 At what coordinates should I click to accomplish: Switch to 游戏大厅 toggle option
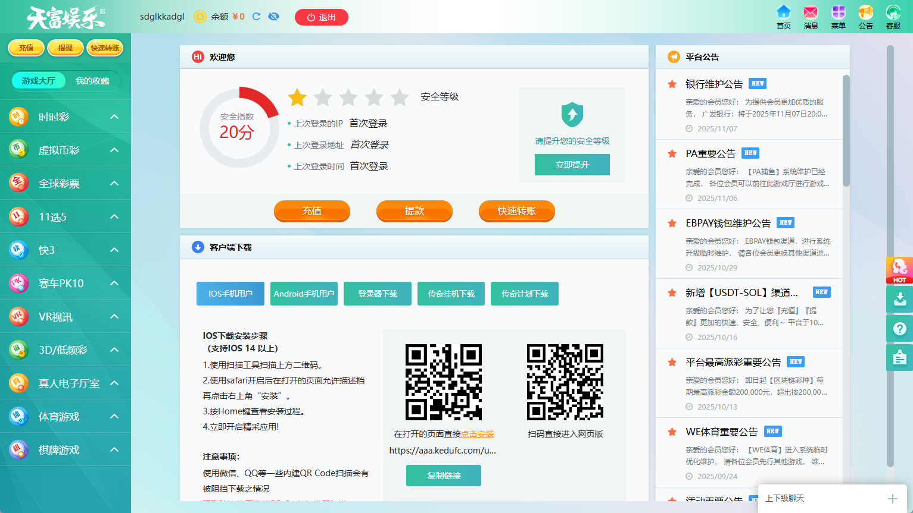point(39,81)
